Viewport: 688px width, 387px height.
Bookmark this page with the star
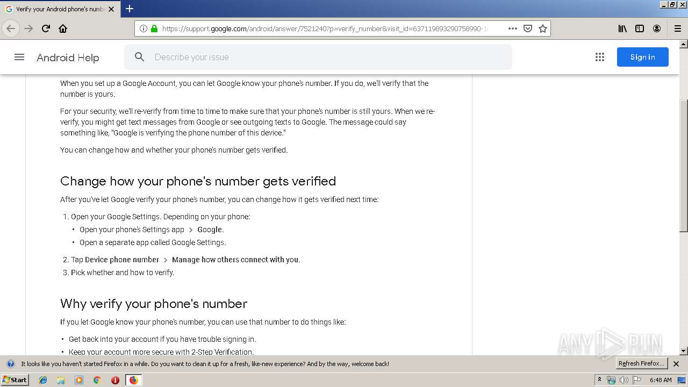[543, 28]
